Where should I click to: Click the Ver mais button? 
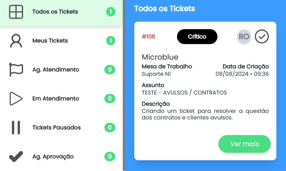245,144
